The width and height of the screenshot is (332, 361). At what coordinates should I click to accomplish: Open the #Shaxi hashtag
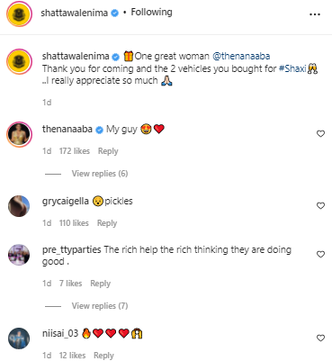pos(292,68)
